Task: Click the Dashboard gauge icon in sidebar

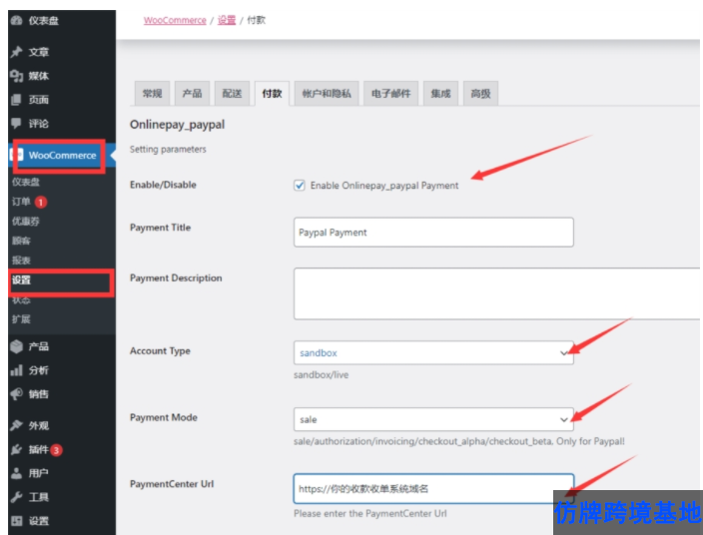Action: [17, 20]
